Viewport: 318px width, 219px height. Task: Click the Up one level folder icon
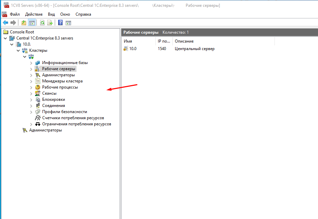[x=23, y=23]
